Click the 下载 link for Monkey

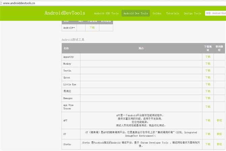pos(208,64)
